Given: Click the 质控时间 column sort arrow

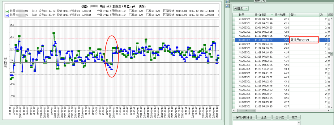Looking at the screenshot, I should coord(272,15).
